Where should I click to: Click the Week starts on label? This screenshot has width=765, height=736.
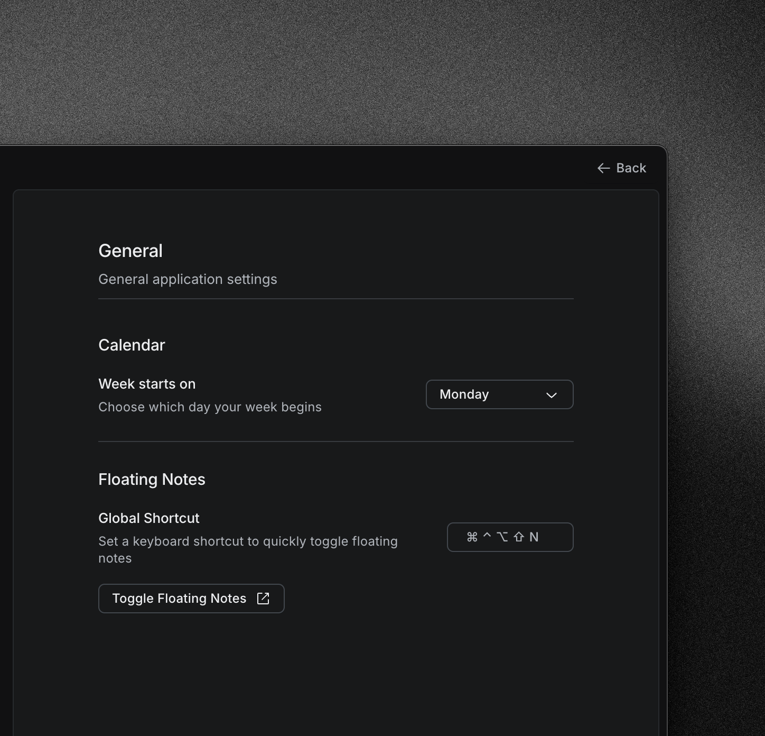pos(147,384)
